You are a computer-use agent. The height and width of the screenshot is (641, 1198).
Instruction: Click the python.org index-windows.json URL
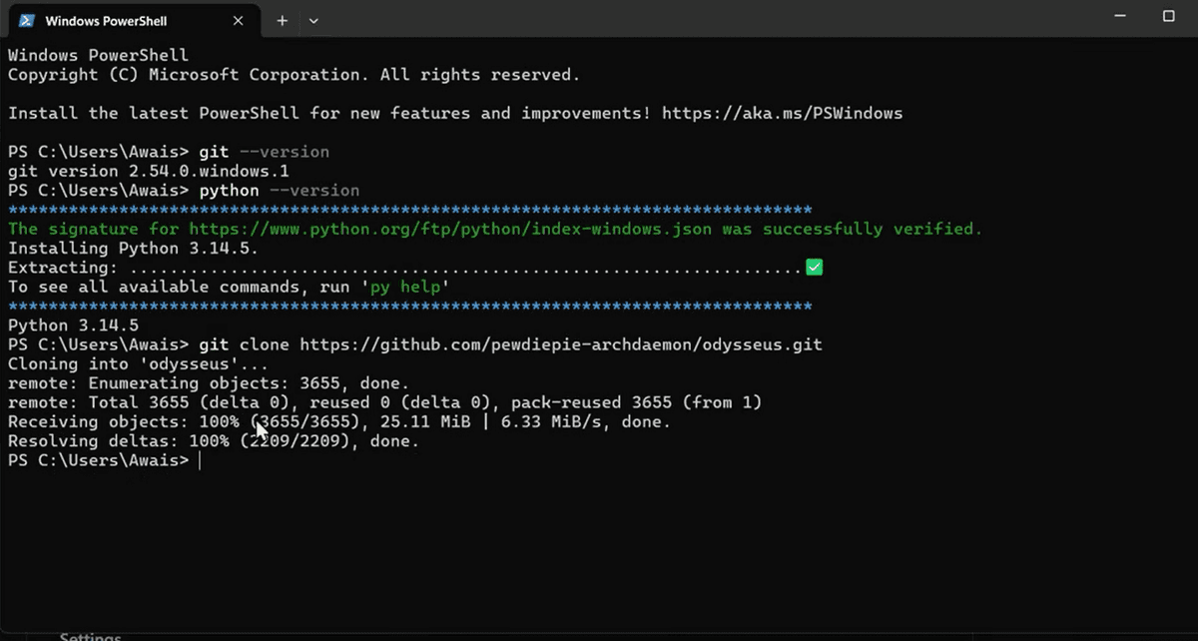[452, 229]
